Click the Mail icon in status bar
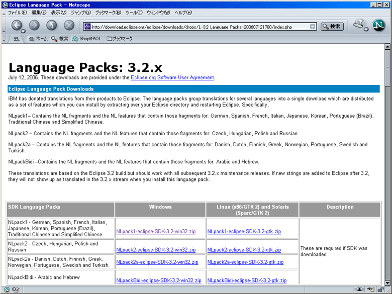 click(15, 290)
